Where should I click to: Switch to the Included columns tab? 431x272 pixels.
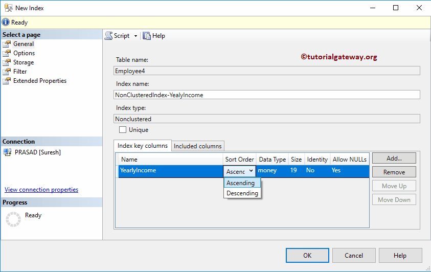click(x=198, y=146)
